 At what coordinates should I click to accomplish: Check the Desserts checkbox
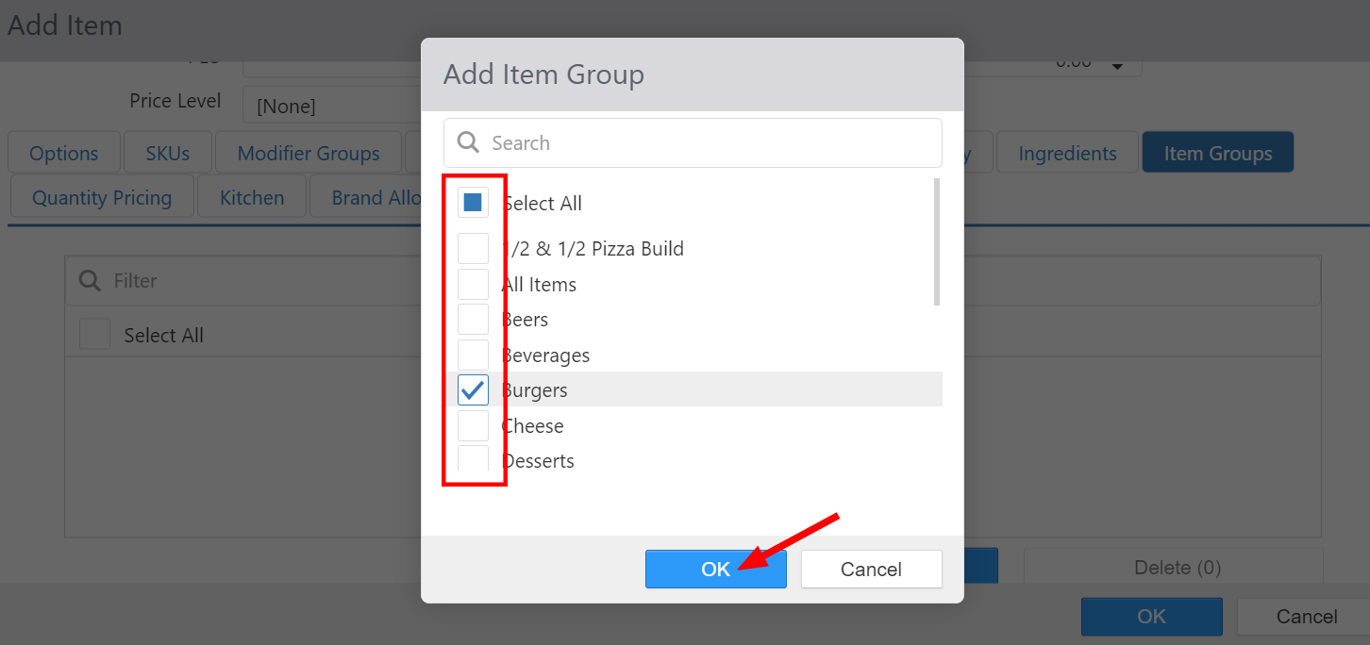point(473,459)
